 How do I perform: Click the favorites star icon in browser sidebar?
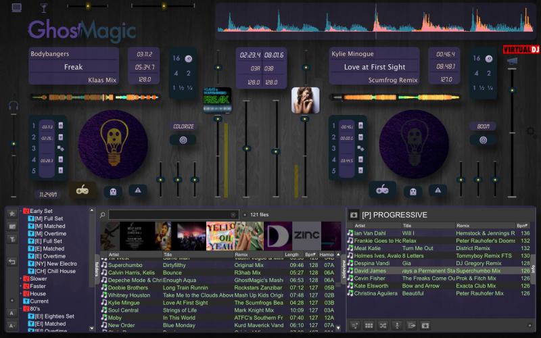(x=11, y=214)
